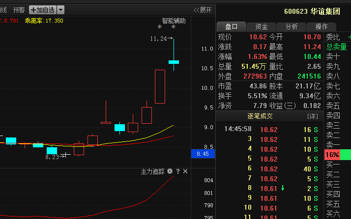Open the dropdown arrow next to 加自选
Screen dimensions: 351x219
(x=60, y=10)
